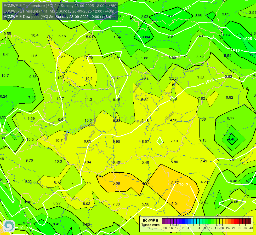Select the ECMWF-E Temperature 2m layer label
The image size is (256, 235).
[60, 6]
